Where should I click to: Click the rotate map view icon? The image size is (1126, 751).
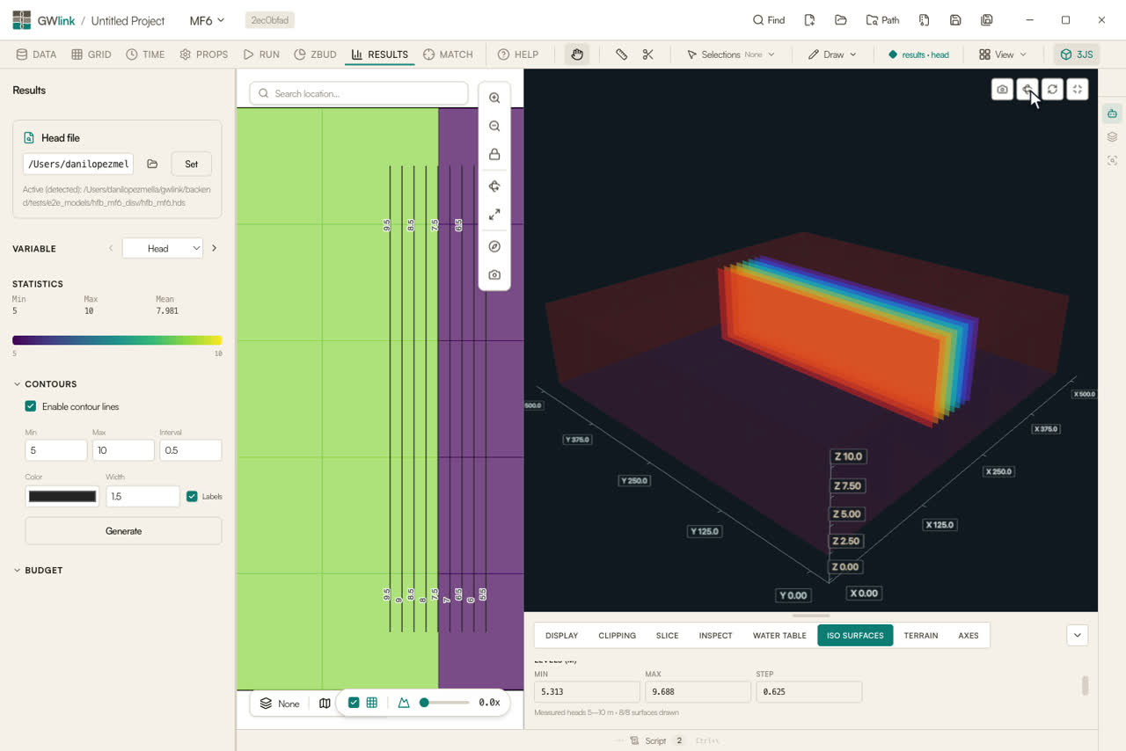[494, 186]
